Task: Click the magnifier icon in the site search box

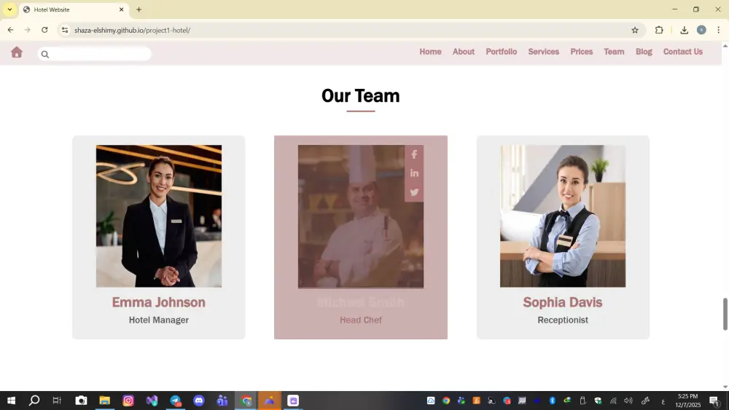Action: tap(45, 55)
